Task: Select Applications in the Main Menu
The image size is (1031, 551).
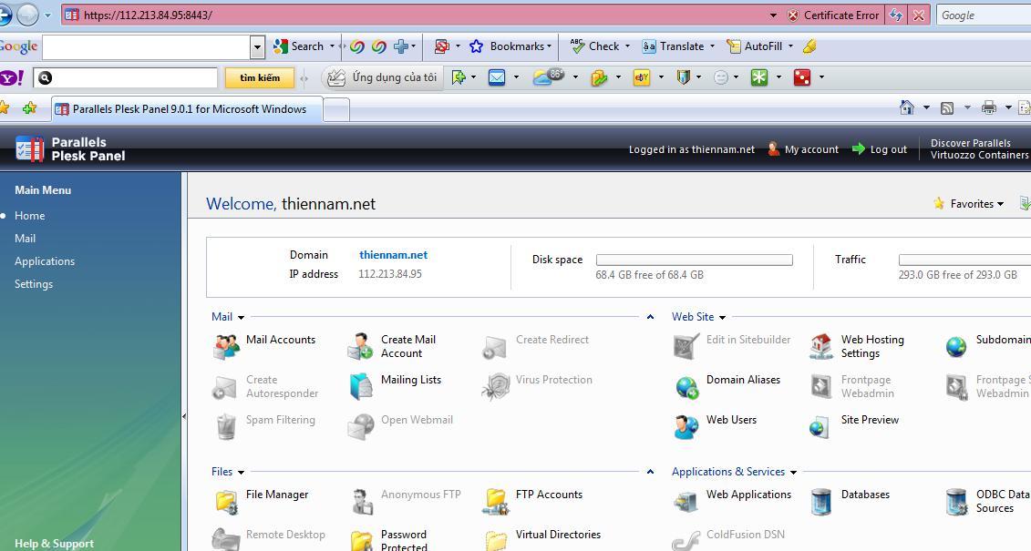Action: 45,261
